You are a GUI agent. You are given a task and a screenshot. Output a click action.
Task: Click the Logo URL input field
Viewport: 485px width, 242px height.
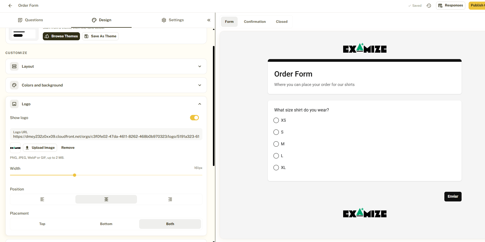click(x=106, y=134)
